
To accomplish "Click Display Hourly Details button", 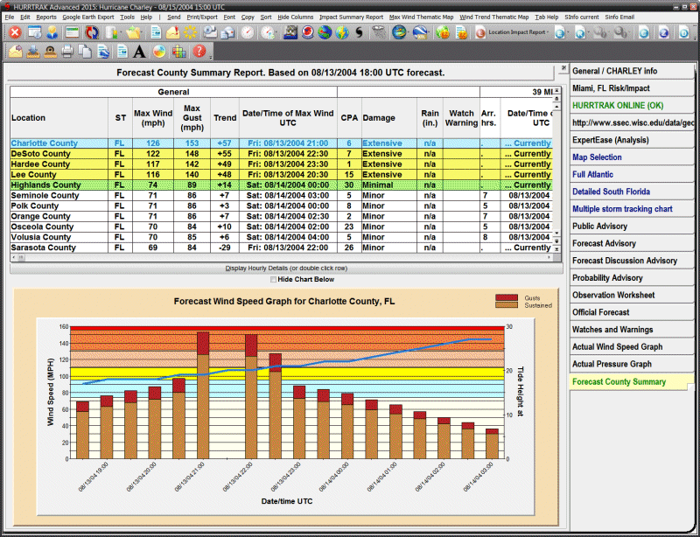I will [x=283, y=268].
